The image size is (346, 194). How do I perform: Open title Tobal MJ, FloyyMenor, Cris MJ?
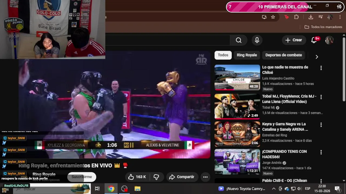[x=289, y=99]
